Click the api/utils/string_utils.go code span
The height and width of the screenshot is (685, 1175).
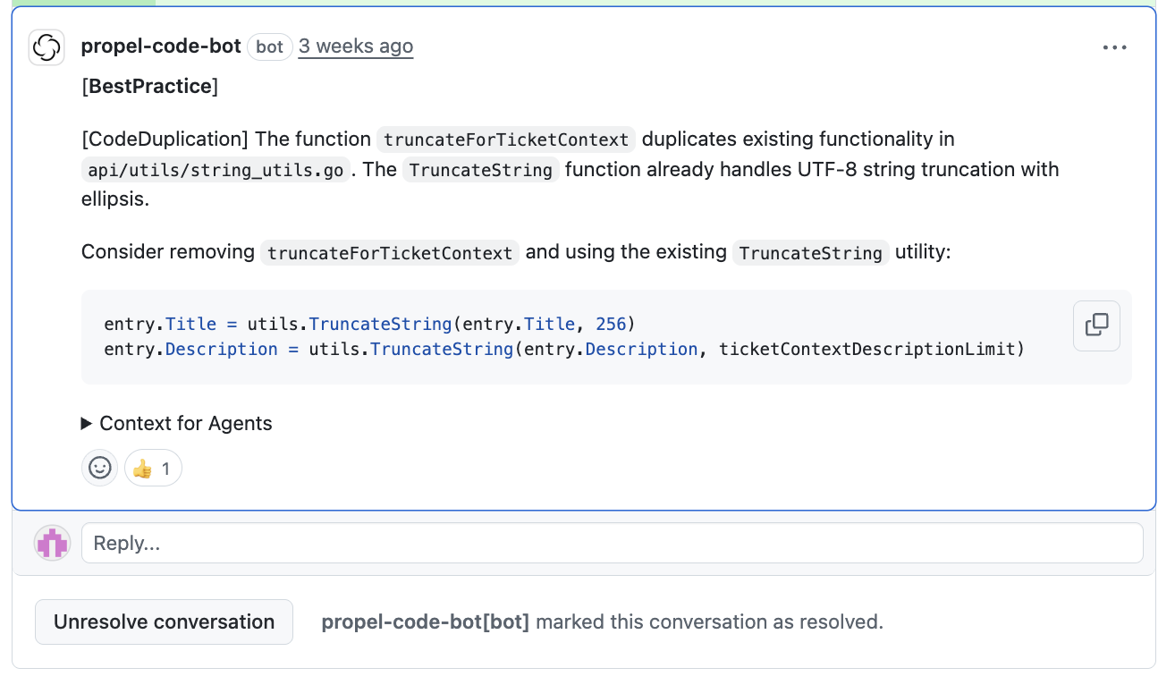coord(215,169)
